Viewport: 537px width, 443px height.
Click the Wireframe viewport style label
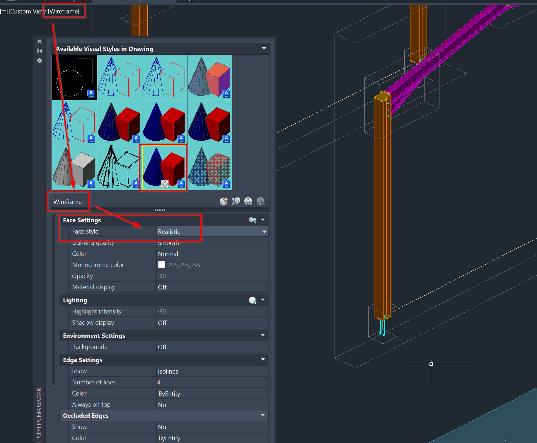[63, 11]
